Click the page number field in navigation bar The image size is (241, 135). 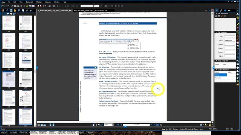(x=136, y=125)
